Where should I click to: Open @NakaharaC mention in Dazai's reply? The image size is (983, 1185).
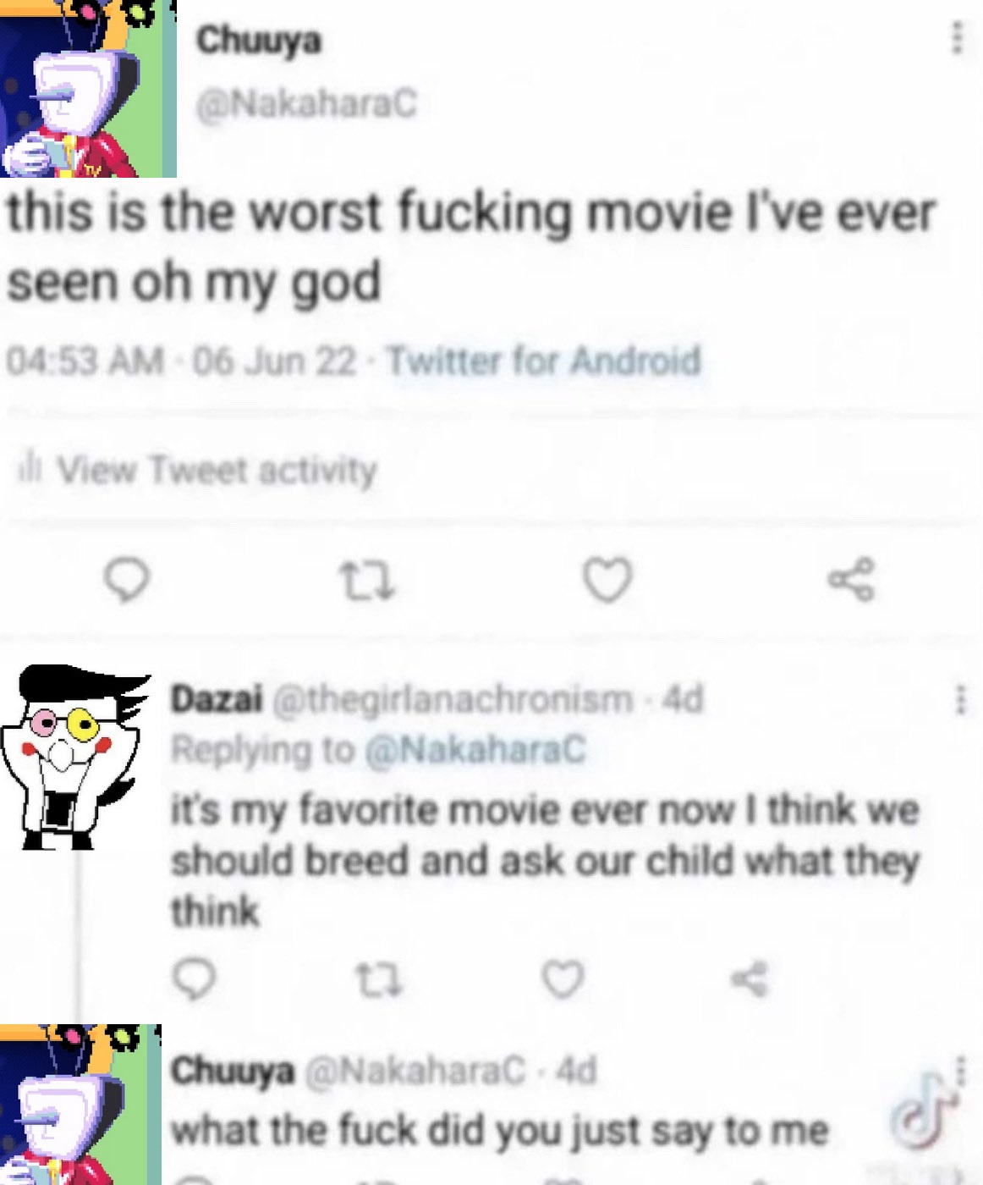click(x=475, y=750)
